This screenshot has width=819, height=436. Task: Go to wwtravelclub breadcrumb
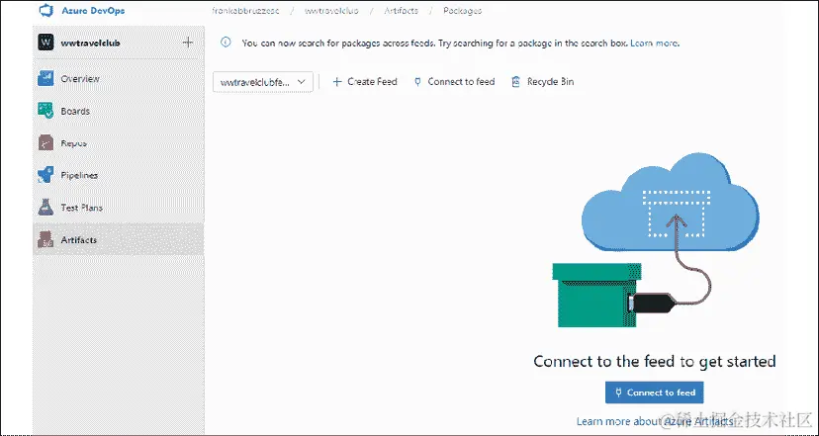331,11
